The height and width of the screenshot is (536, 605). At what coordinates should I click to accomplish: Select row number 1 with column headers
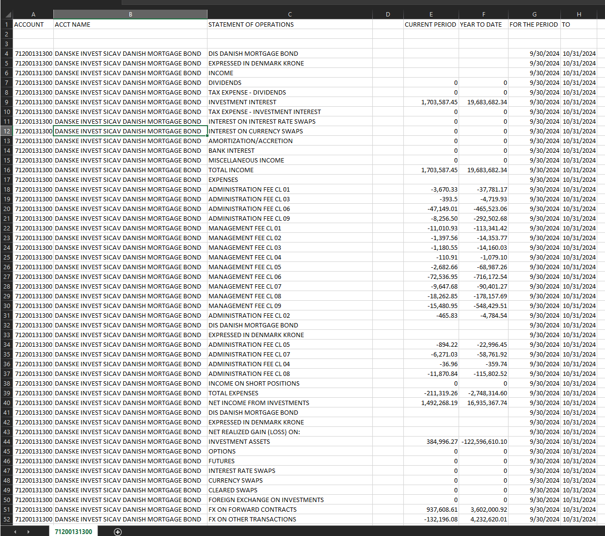(6, 24)
